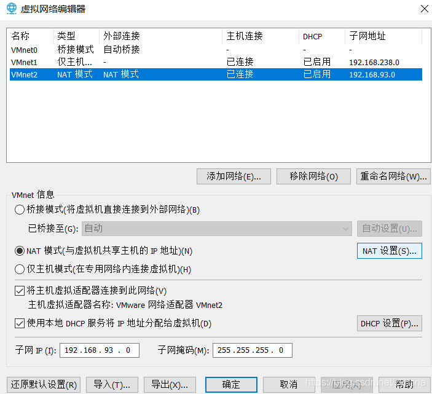Click 桥接模式 type cell of VMnet0

[x=76, y=50]
